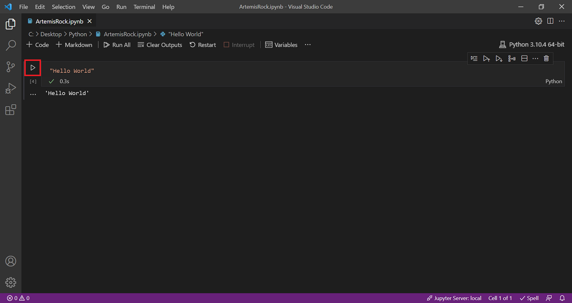Click Run All cells
This screenshot has width=572, height=303.
[x=117, y=45]
